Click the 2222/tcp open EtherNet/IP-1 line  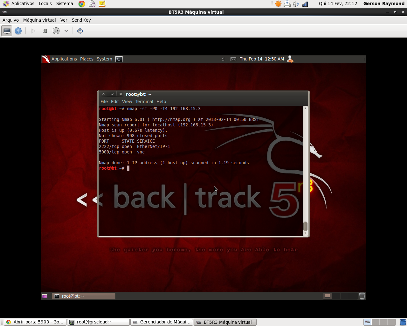coord(135,147)
